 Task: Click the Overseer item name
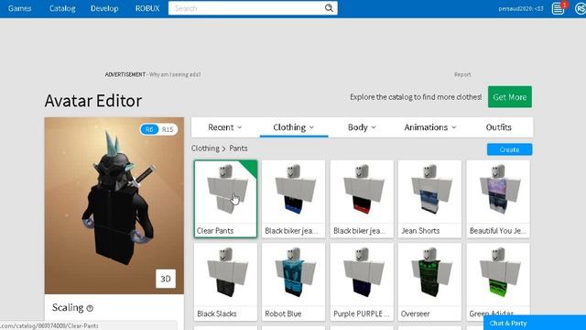(x=415, y=313)
